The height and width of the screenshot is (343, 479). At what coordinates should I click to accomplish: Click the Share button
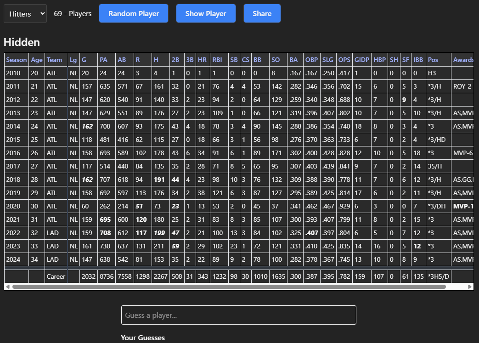point(262,13)
